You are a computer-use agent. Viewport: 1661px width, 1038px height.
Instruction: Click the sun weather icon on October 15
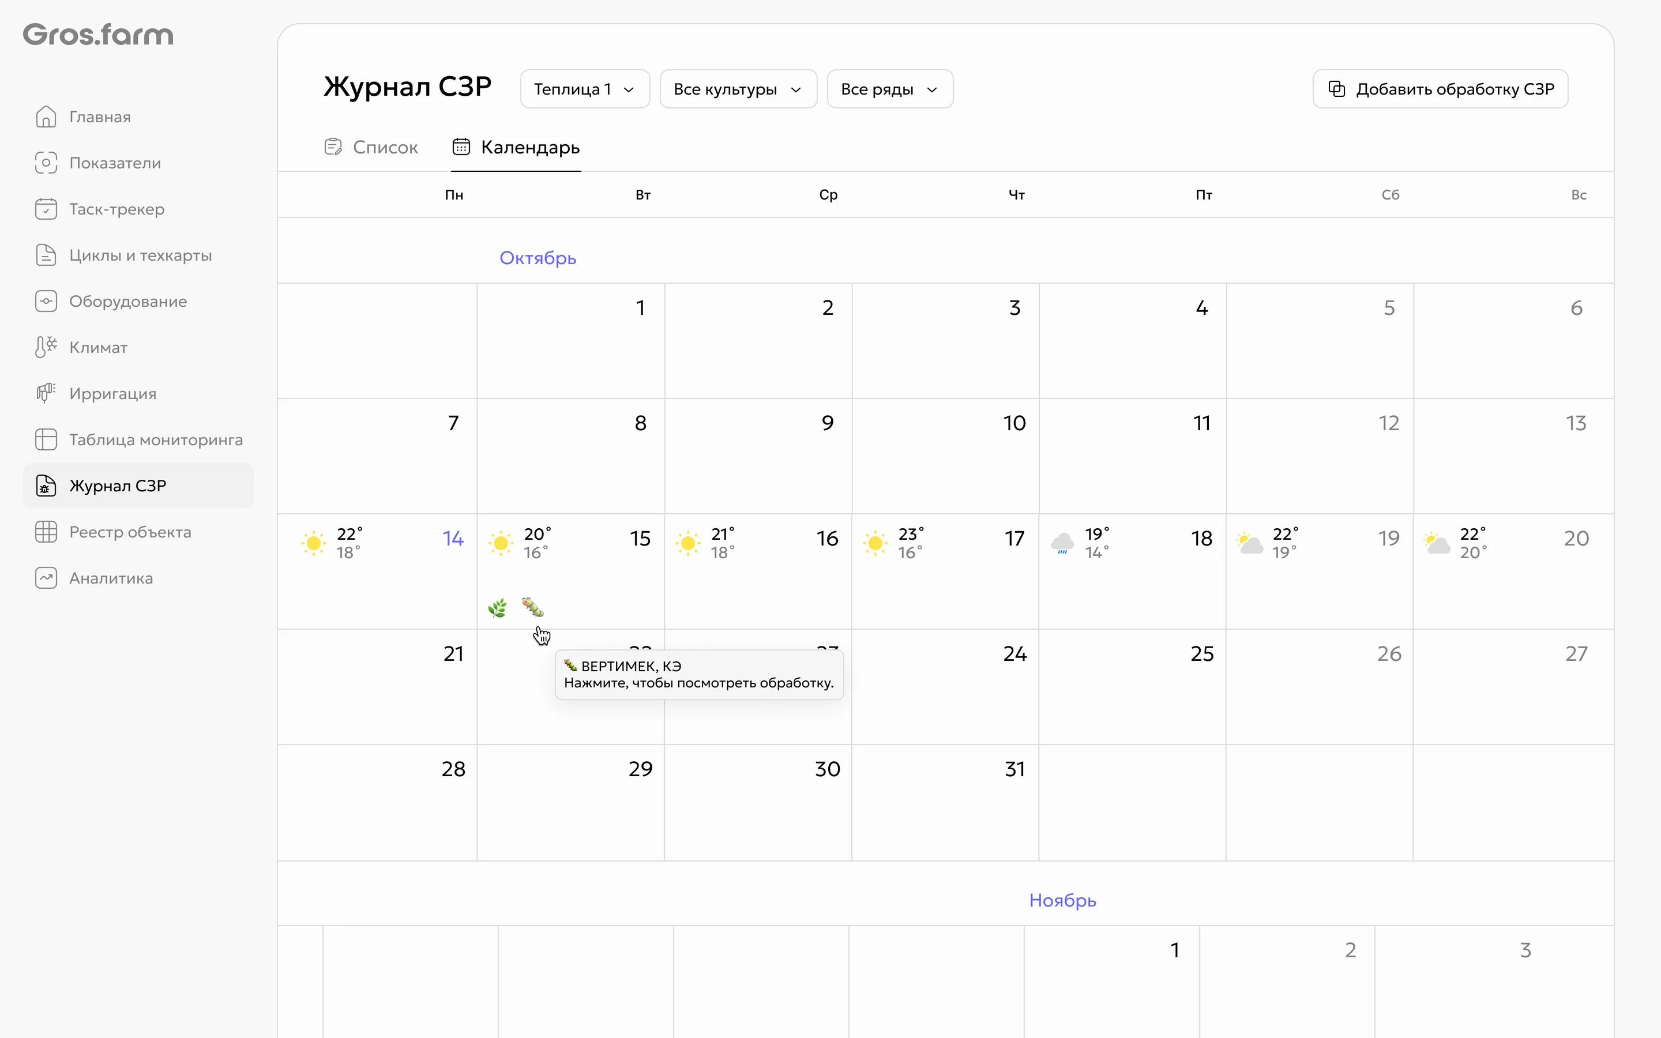(501, 543)
